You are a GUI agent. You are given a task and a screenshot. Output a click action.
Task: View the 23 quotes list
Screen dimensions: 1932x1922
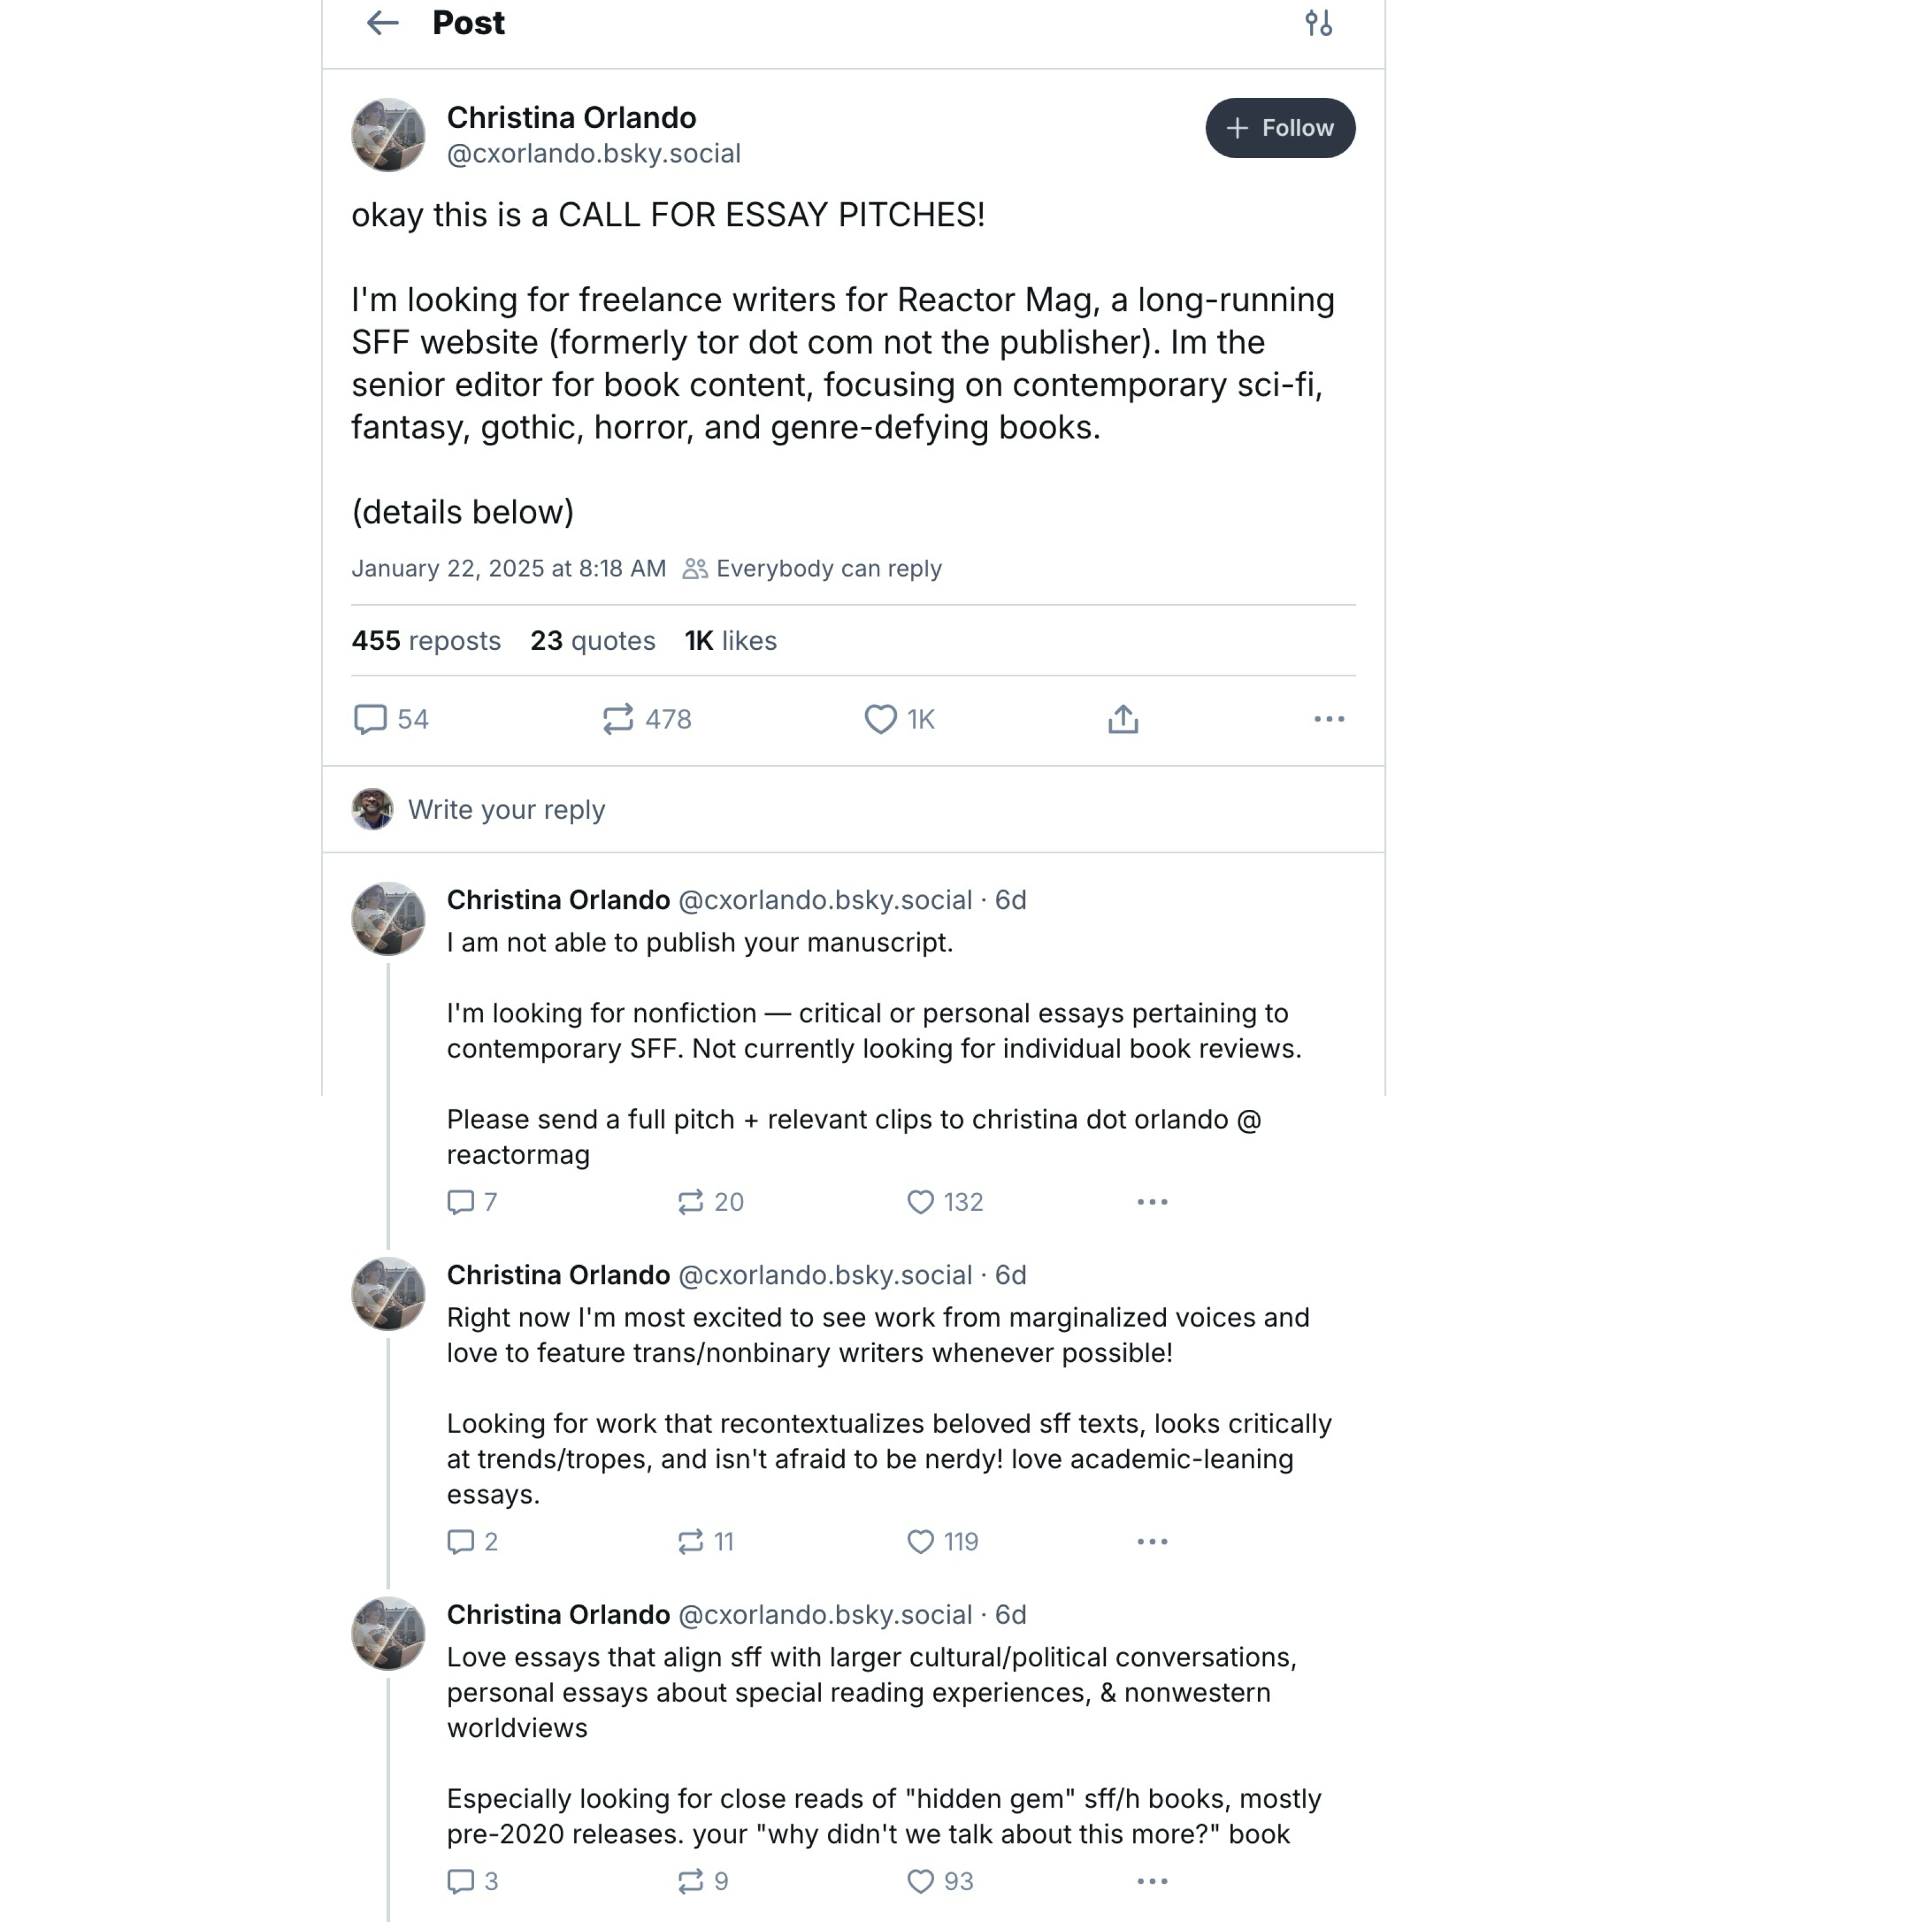(x=592, y=640)
